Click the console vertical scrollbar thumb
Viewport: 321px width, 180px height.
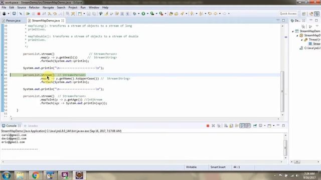point(285,147)
